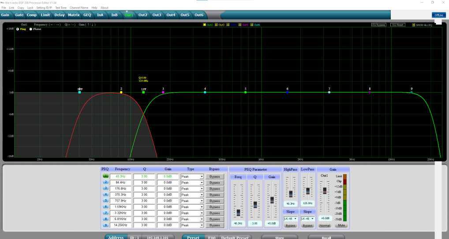Click LPF node on EQ graph
This screenshot has width=449, height=239.
[x=143, y=92]
